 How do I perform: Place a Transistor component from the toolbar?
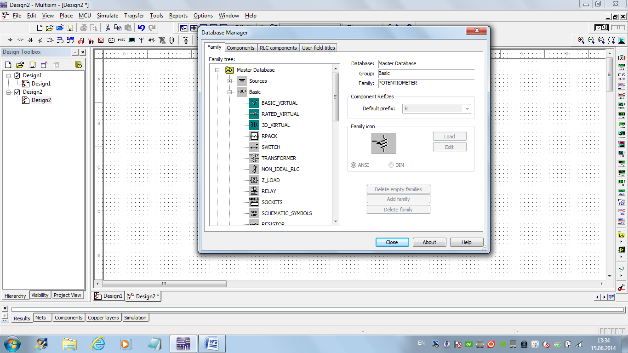(40, 40)
